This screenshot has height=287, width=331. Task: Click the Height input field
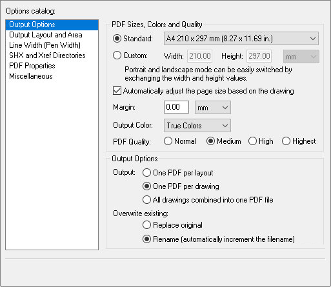click(259, 56)
